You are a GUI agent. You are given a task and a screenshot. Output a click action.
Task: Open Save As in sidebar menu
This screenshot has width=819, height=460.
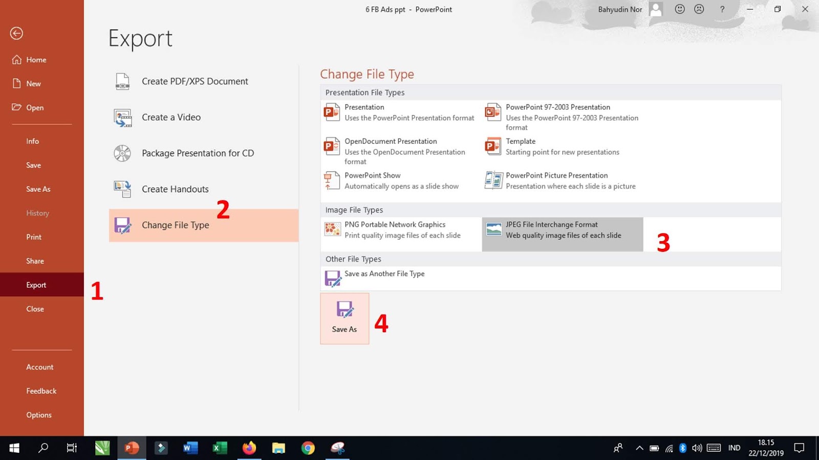[42, 189]
